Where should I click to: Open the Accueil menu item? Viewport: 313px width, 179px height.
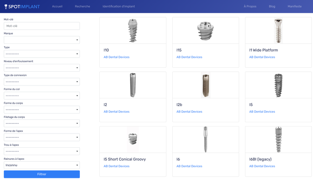[57, 6]
